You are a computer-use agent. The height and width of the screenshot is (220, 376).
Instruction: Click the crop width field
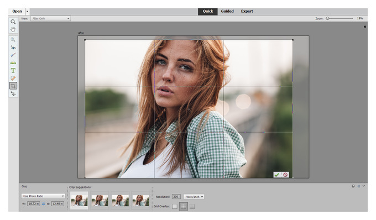34,204
